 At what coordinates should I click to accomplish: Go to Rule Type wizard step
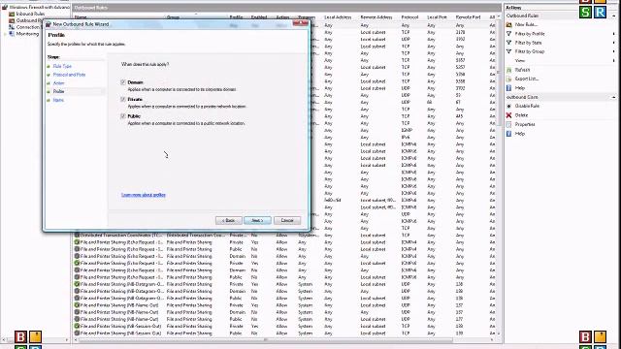coord(62,66)
